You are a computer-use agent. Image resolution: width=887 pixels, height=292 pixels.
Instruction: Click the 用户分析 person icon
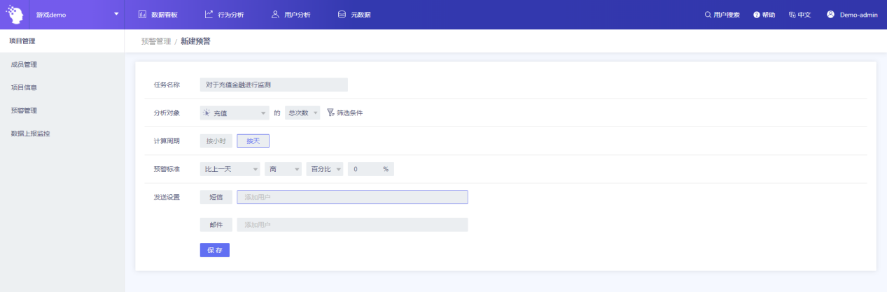coord(275,15)
